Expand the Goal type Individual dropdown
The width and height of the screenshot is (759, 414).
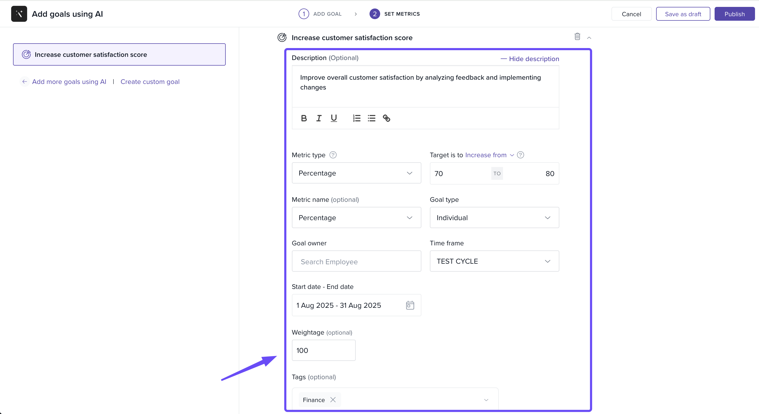494,218
